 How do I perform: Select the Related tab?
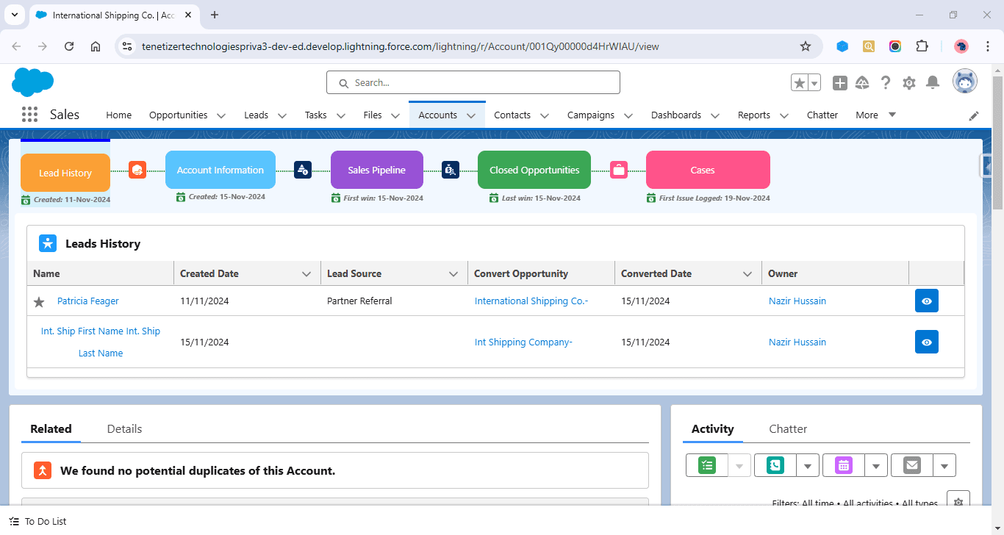[51, 428]
